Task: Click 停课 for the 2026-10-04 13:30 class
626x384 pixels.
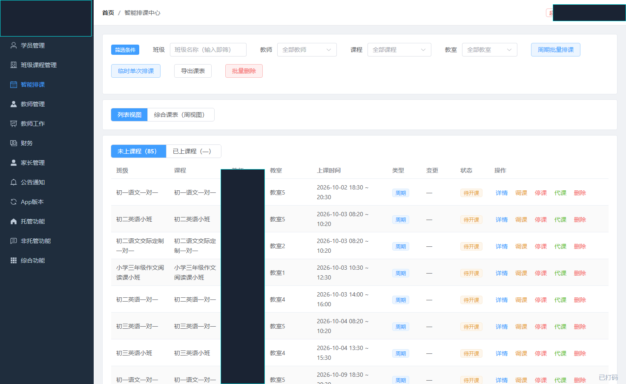Action: (541, 353)
